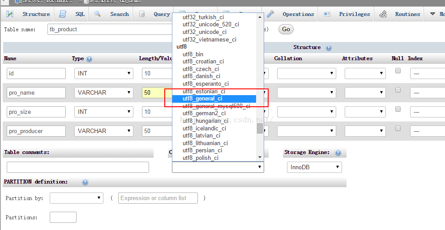Screen dimensions: 445x230
Task: Click the Routines tab's icon
Action: (x=383, y=14)
